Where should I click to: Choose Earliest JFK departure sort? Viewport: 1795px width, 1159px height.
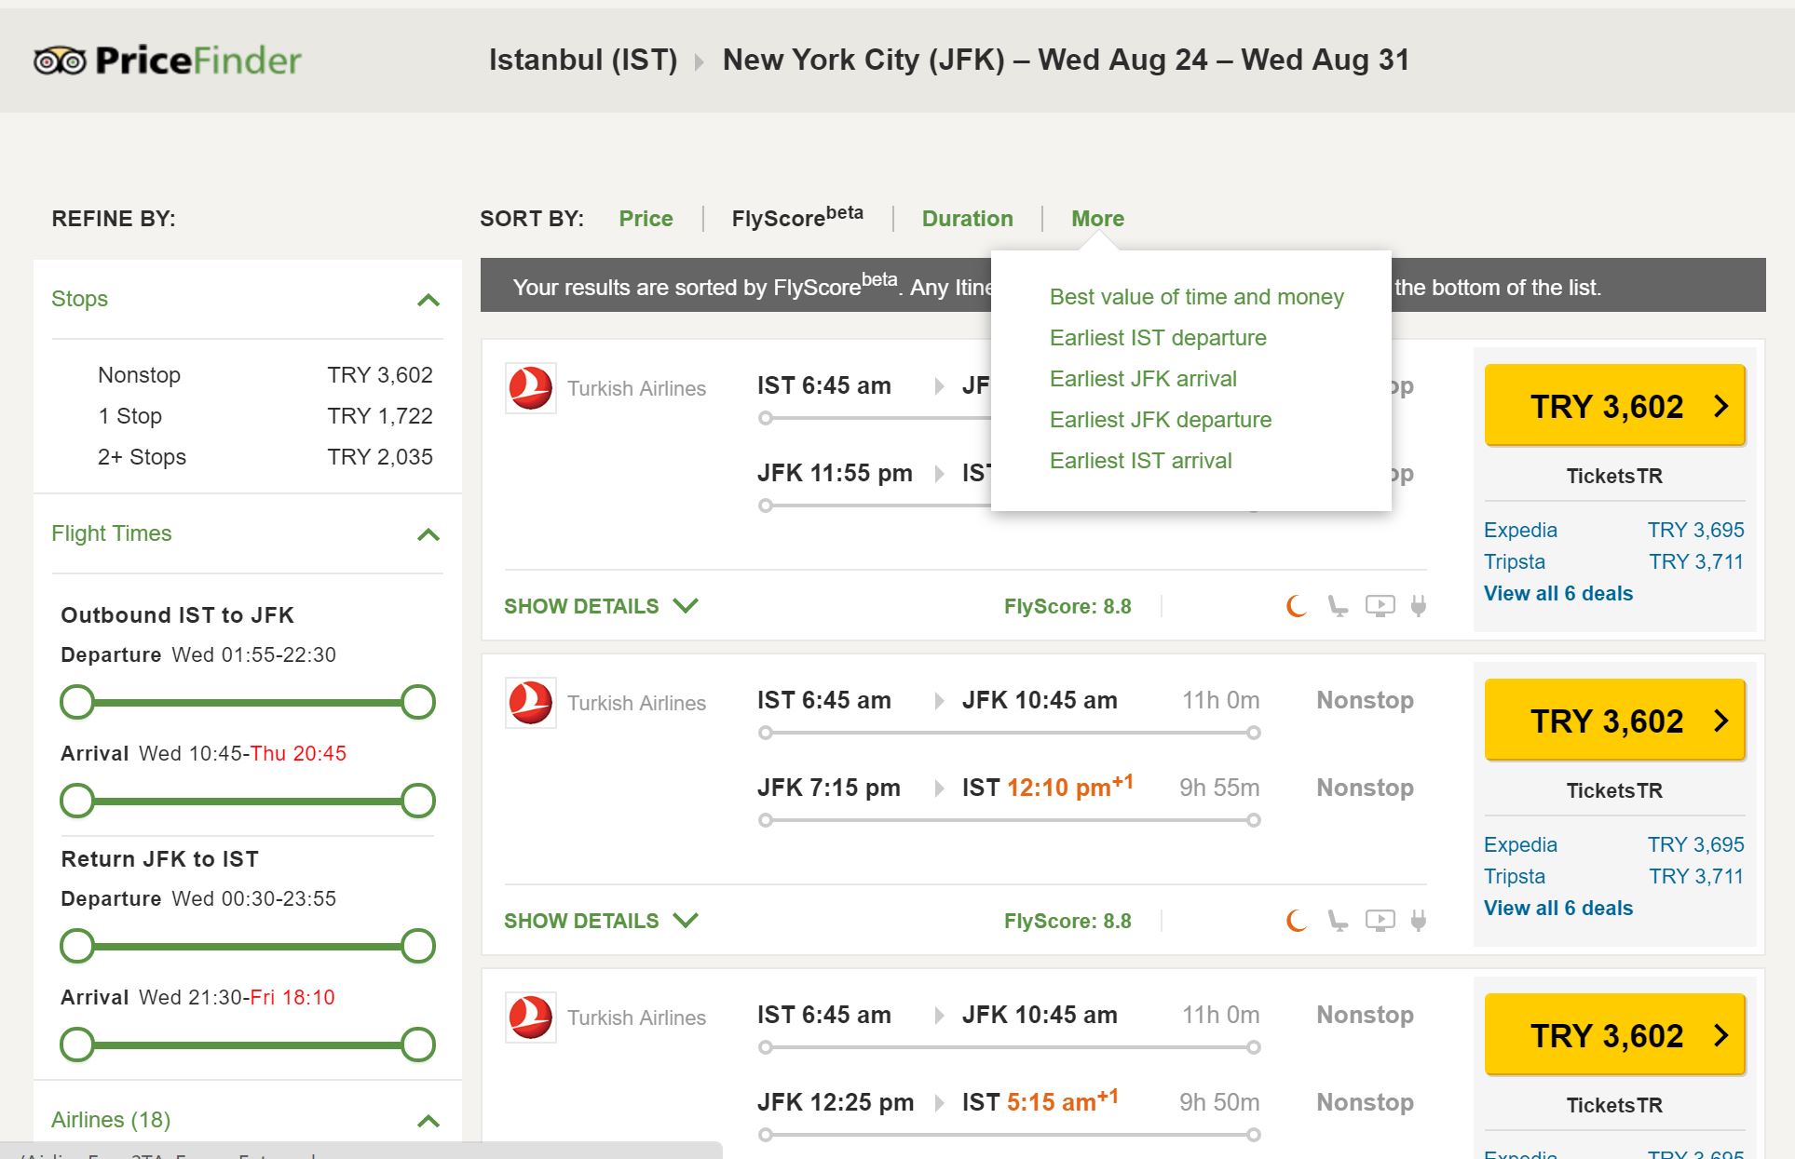[1160, 420]
